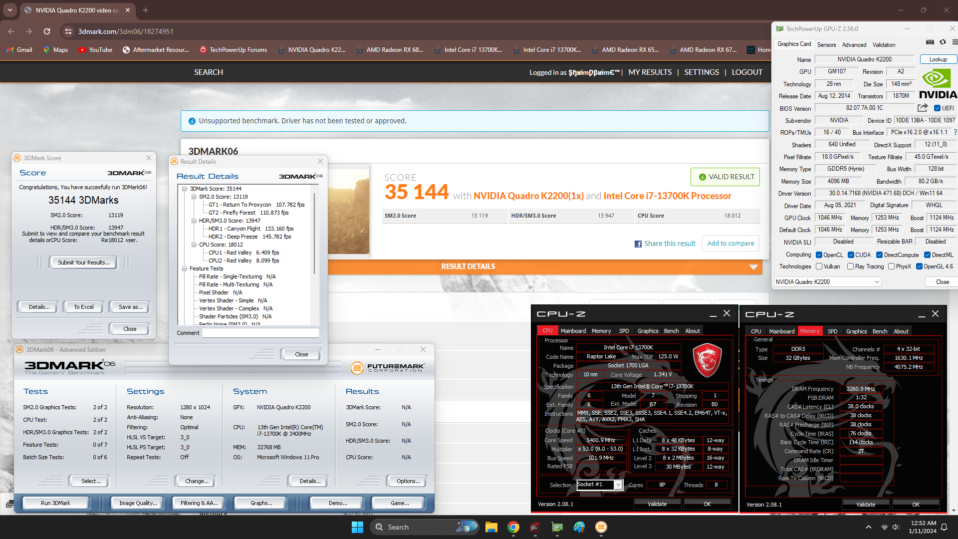
Task: Open the GPU-Z hamburger menu
Action: [x=954, y=42]
